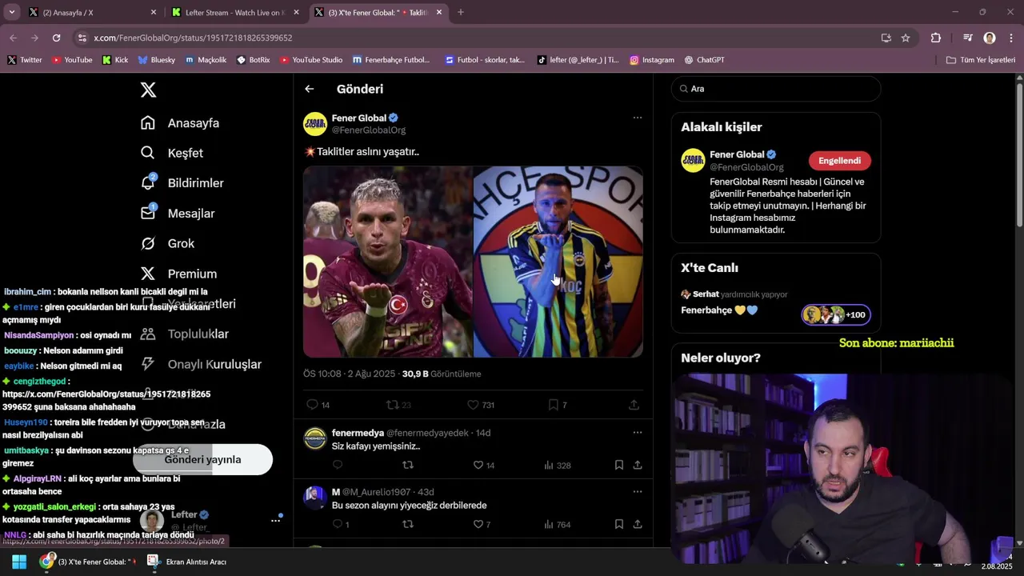Click the Gönderi yayınla button
The height and width of the screenshot is (576, 1024).
(202, 459)
